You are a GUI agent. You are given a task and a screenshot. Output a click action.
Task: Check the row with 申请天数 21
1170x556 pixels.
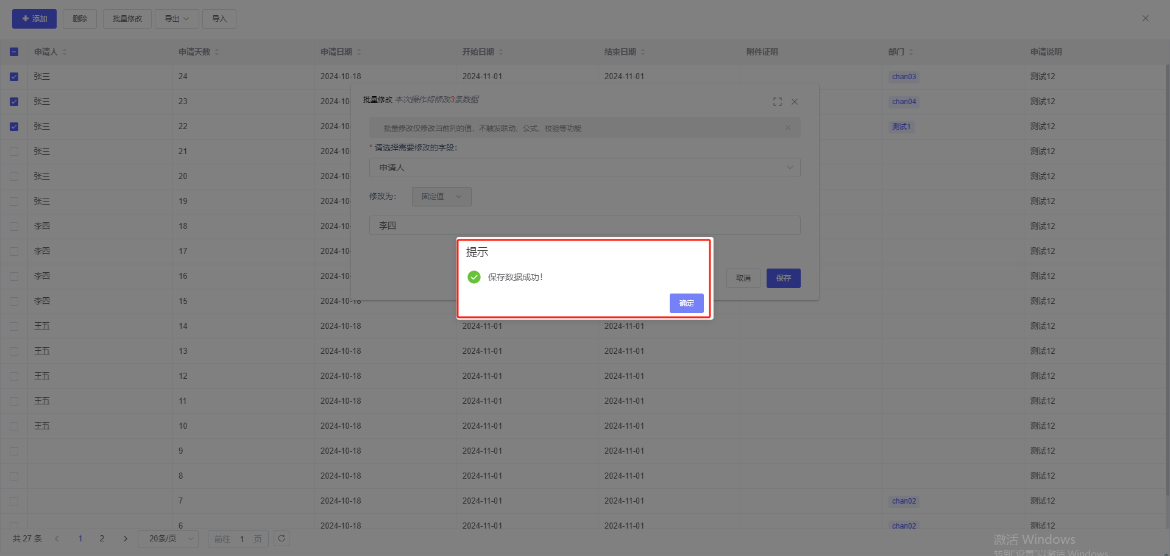[14, 152]
